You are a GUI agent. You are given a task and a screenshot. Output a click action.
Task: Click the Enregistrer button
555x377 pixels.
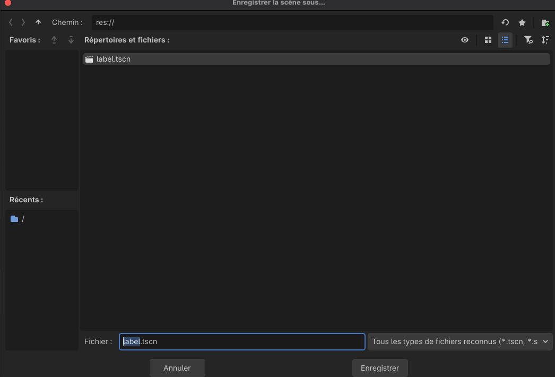[380, 368]
